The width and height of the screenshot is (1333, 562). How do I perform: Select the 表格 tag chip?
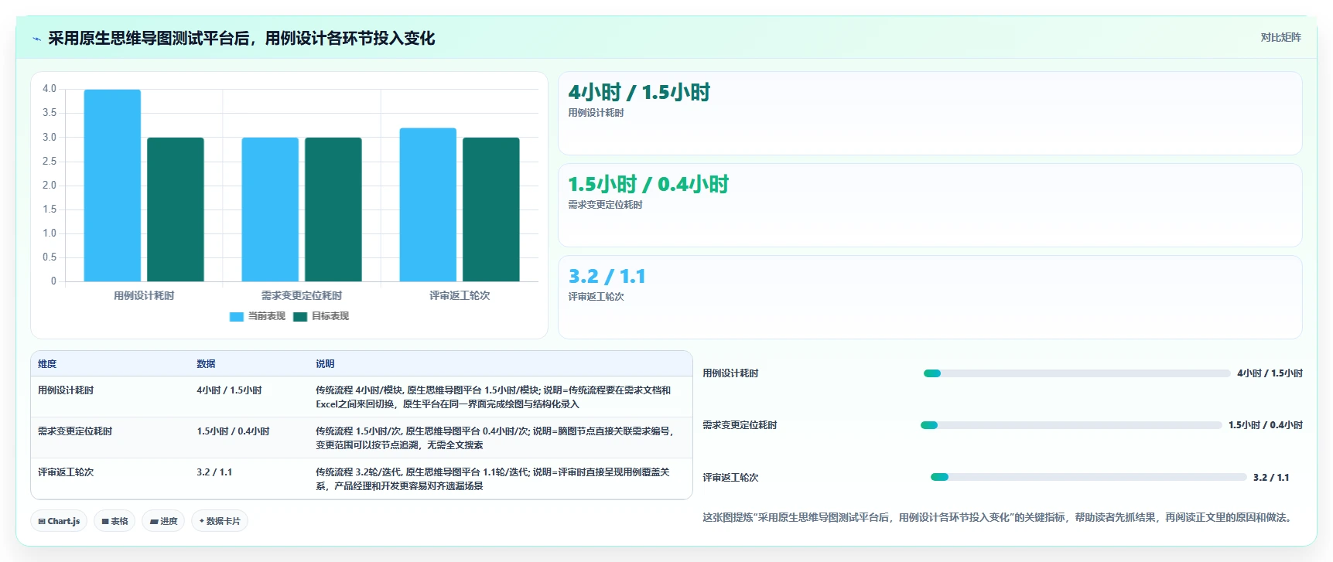(115, 521)
